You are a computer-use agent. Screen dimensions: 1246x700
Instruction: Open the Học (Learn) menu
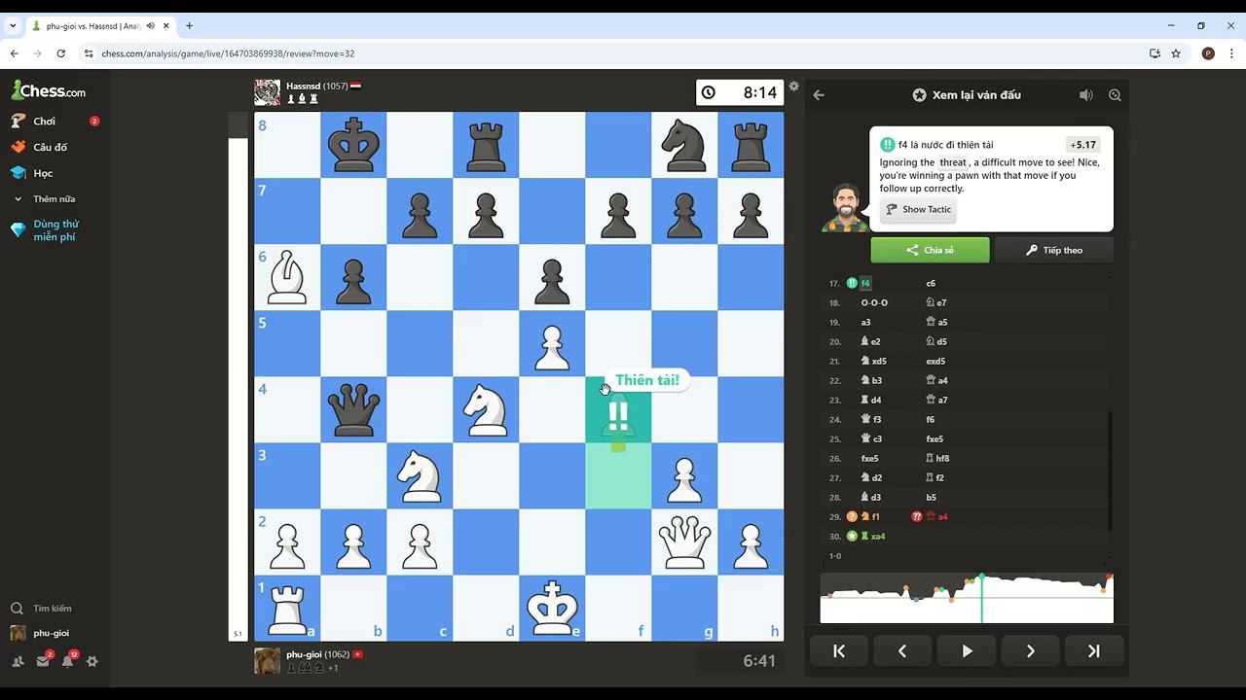click(43, 173)
